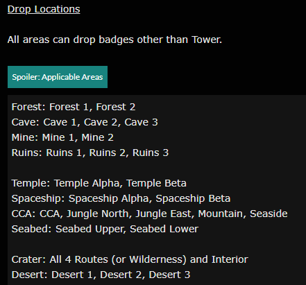
Task: Click the Ruins areas line
Action: [90, 153]
